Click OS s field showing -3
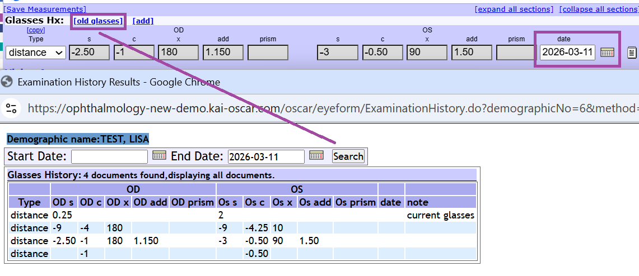The width and height of the screenshot is (639, 276). pos(338,53)
